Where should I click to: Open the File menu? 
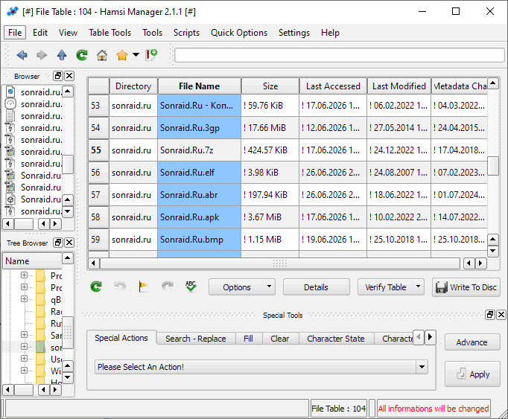pyautogui.click(x=15, y=33)
